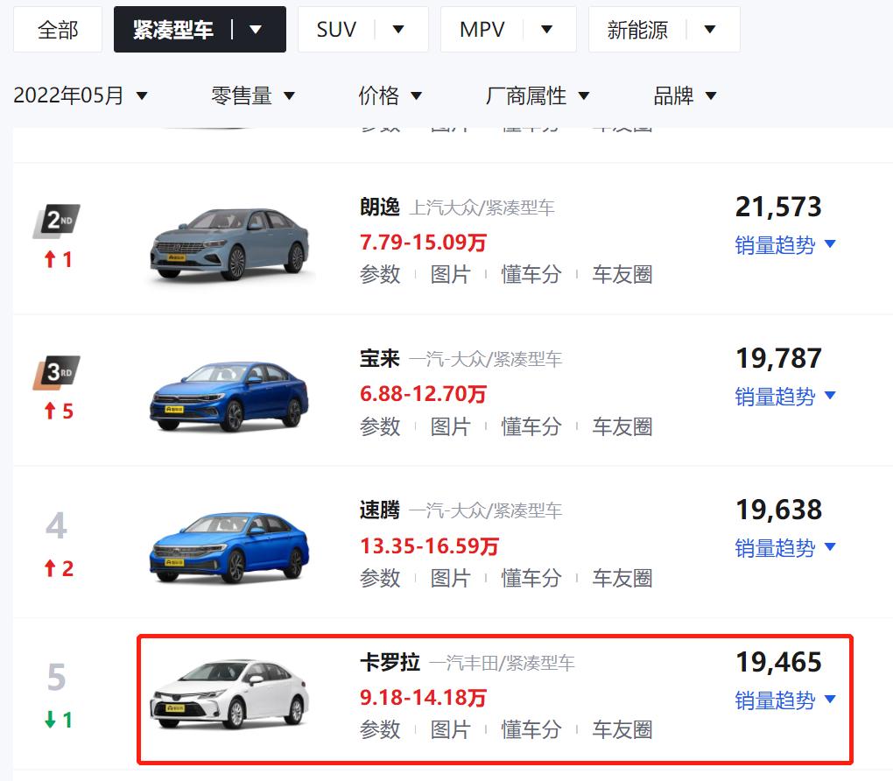Expand the 紧凑型车 category dropdown
The height and width of the screenshot is (781, 893).
pos(253,28)
